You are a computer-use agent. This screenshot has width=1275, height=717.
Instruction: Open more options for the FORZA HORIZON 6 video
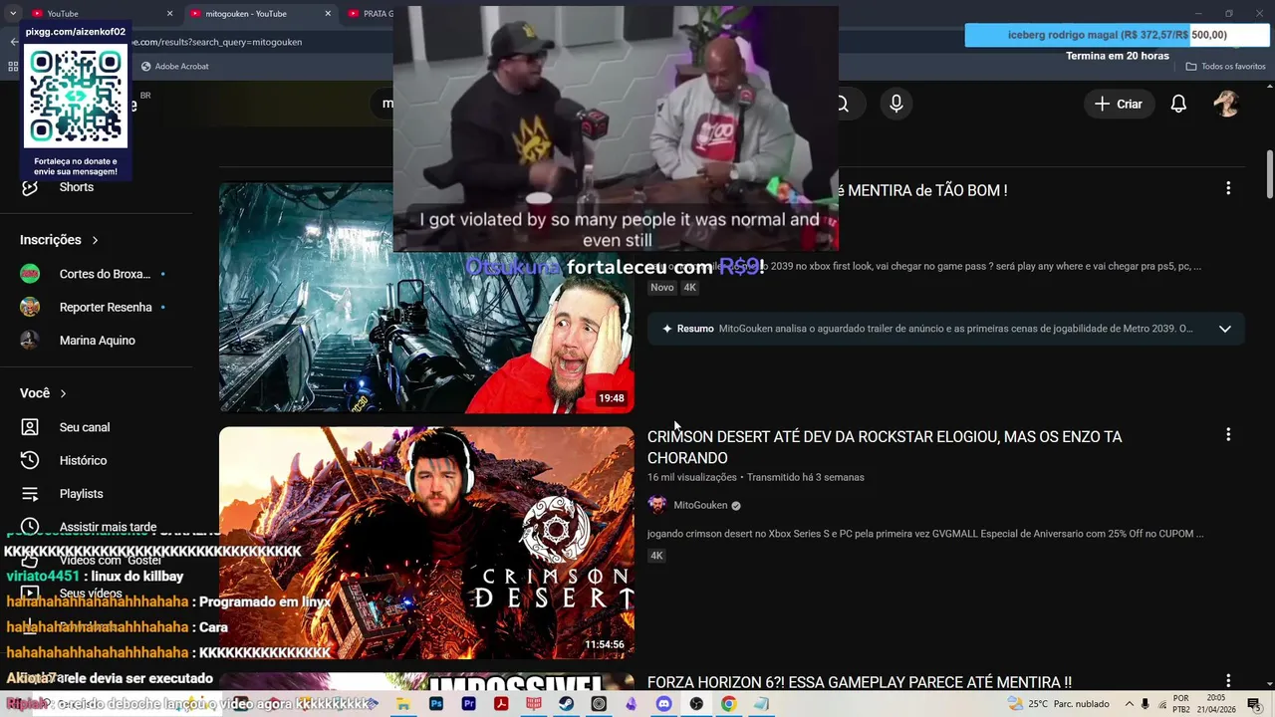1228,680
